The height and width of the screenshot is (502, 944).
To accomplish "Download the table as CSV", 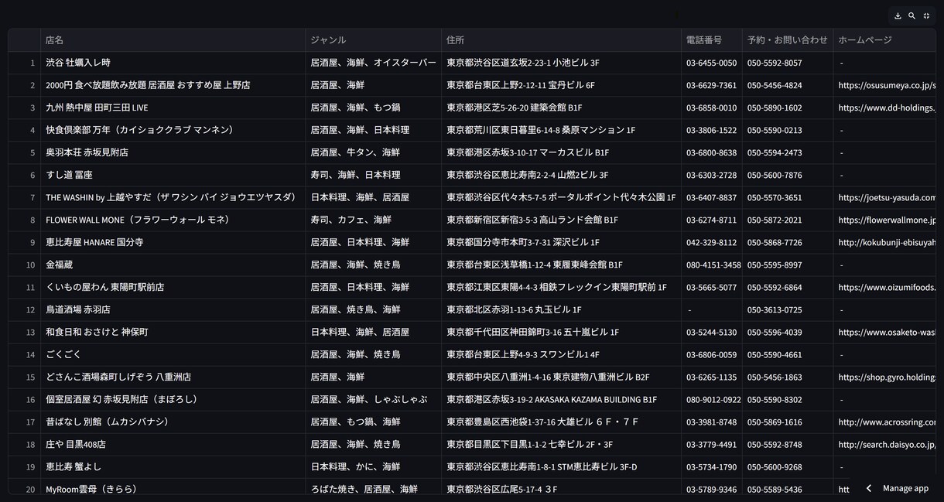I will 898,16.
